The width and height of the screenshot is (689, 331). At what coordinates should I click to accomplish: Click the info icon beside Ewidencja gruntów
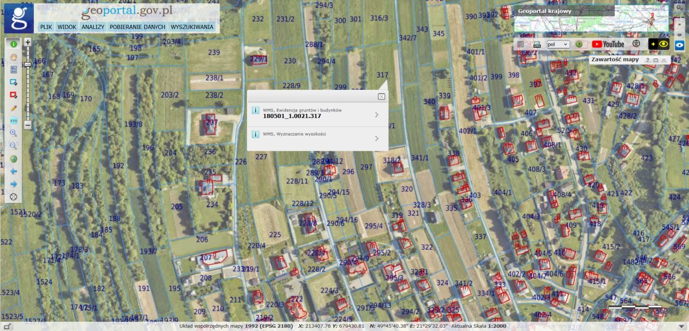point(256,110)
